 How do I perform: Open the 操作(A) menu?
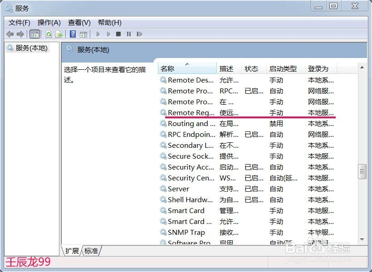49,22
